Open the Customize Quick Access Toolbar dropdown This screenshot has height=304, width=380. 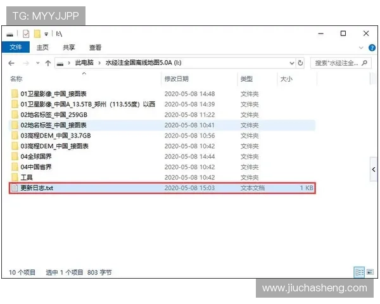point(46,34)
